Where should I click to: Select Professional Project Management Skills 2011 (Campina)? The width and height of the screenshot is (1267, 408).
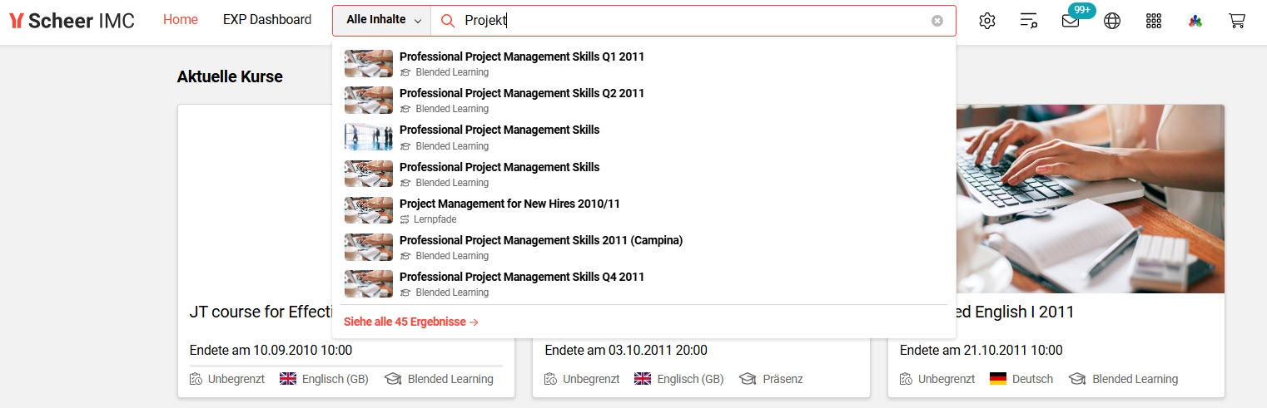540,240
